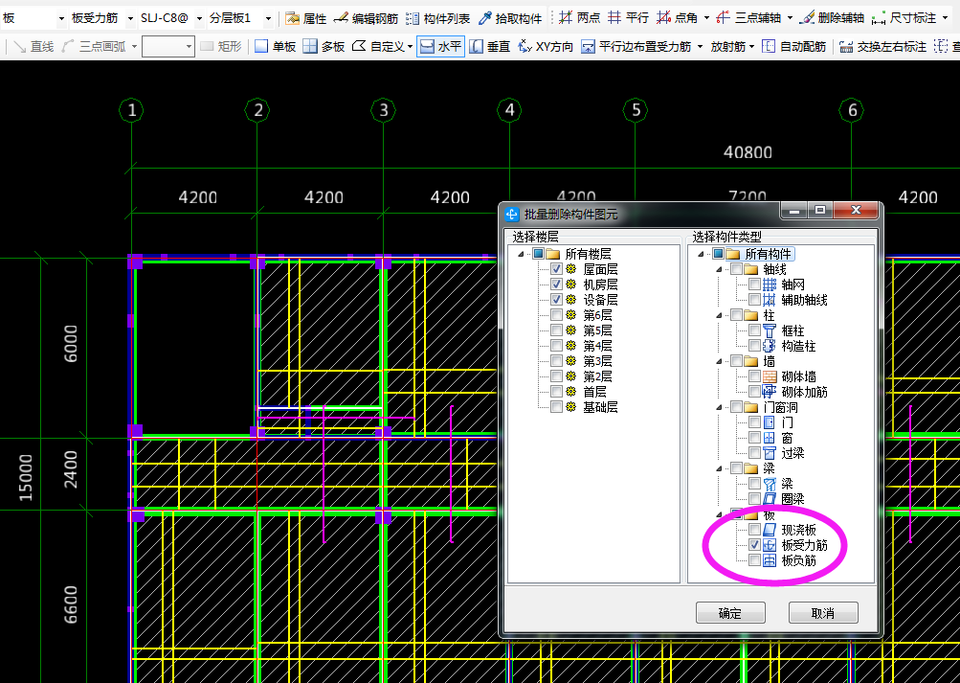Select the 直线 line drawing tool

pyautogui.click(x=33, y=47)
